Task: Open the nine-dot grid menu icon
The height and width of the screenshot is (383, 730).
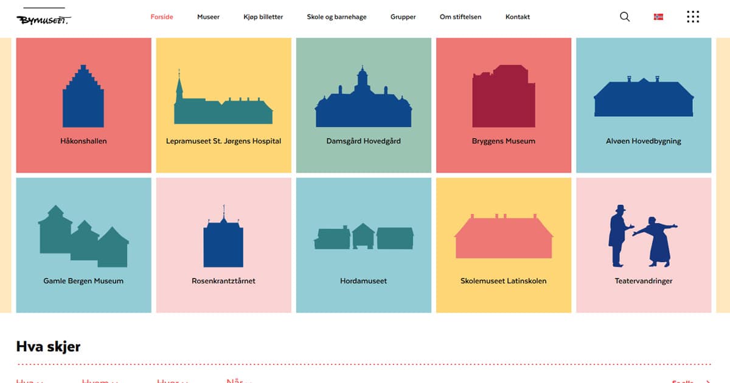Action: pyautogui.click(x=693, y=16)
